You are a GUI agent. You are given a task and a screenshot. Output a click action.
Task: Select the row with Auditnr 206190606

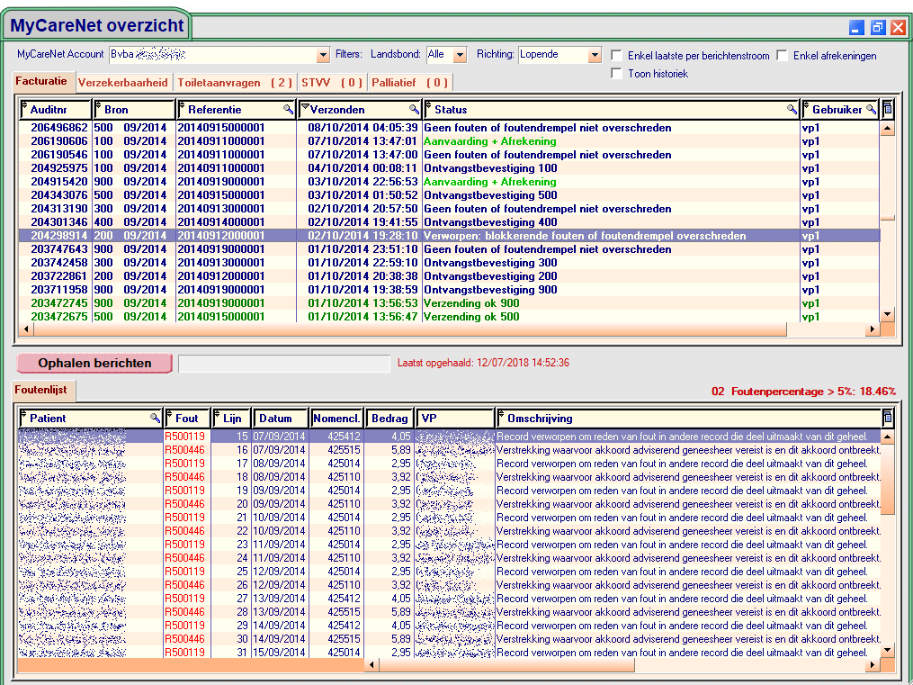click(x=59, y=141)
